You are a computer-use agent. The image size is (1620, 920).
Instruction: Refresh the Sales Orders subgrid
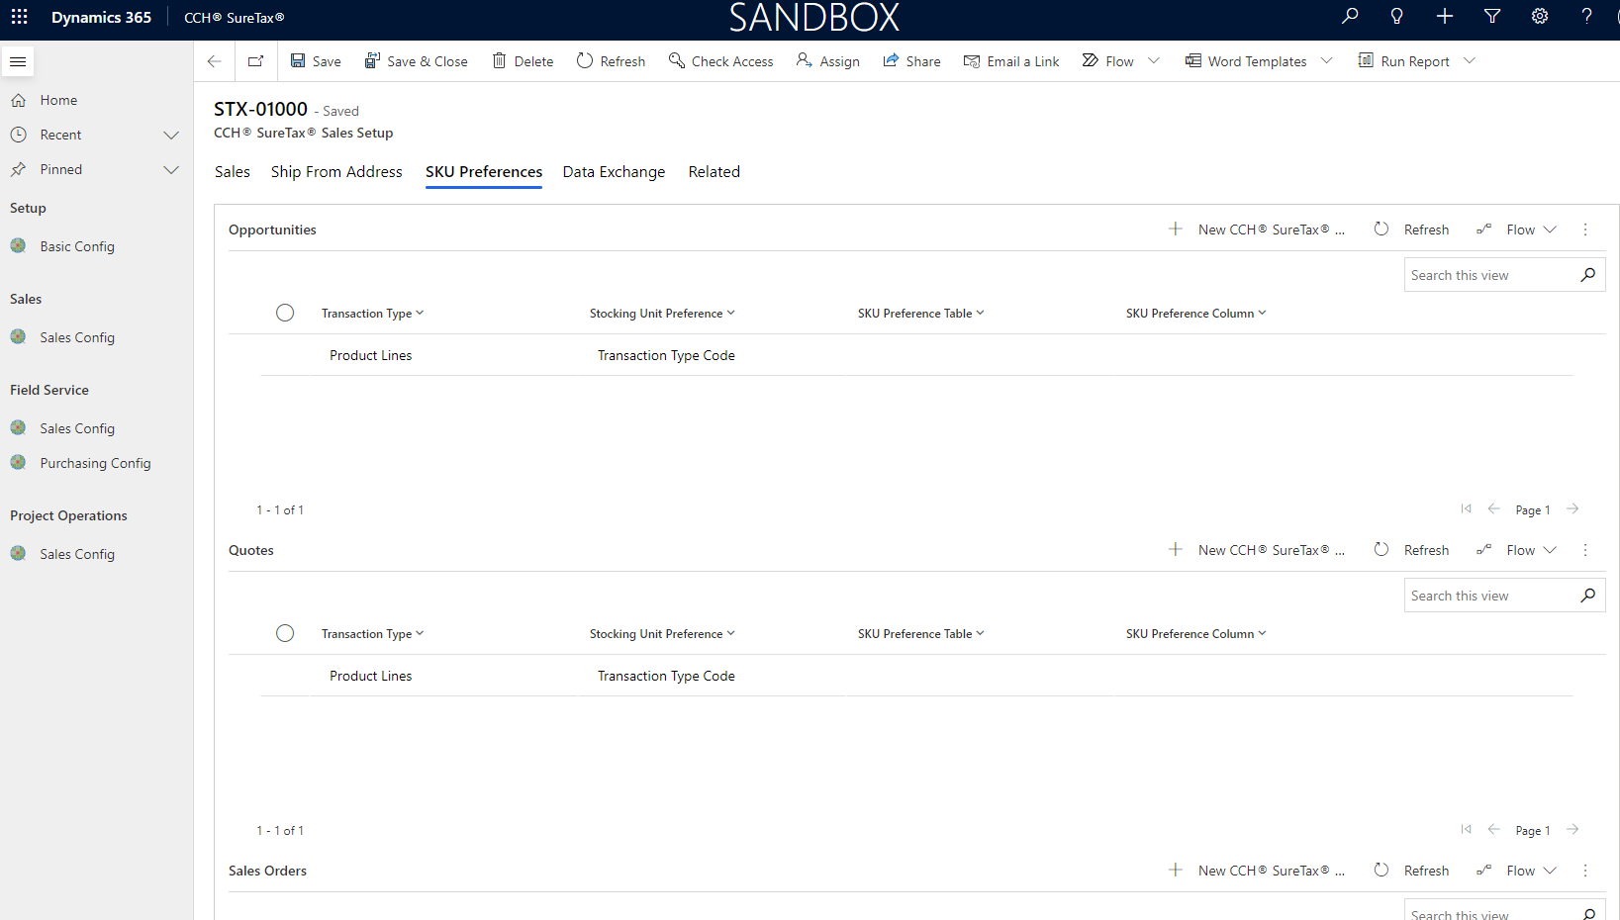[x=1411, y=871]
